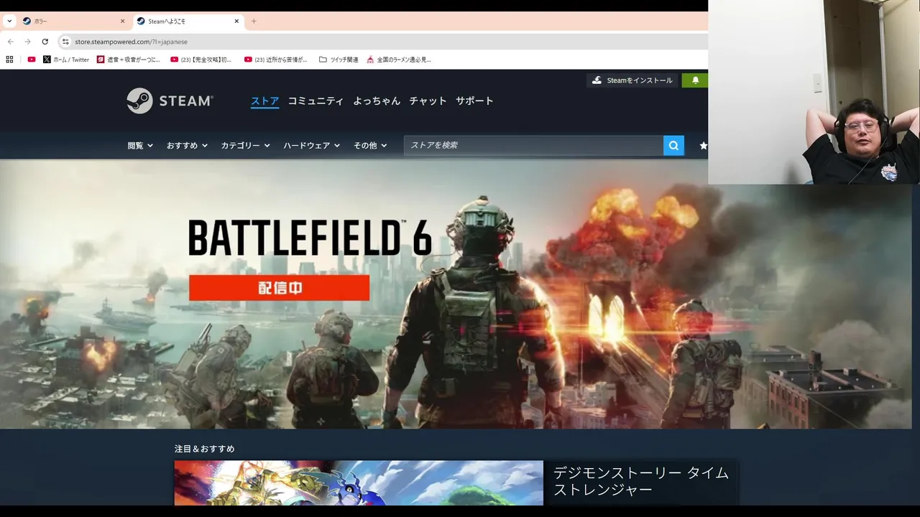Open the コミュニティ menu
920x517 pixels.
point(316,101)
